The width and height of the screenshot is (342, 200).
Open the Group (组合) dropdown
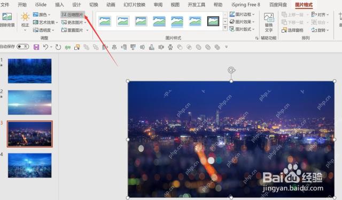tap(320, 22)
